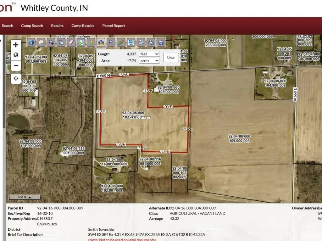The height and width of the screenshot is (241, 322).
Task: Click the printer icon to print map
Action: click(x=151, y=42)
